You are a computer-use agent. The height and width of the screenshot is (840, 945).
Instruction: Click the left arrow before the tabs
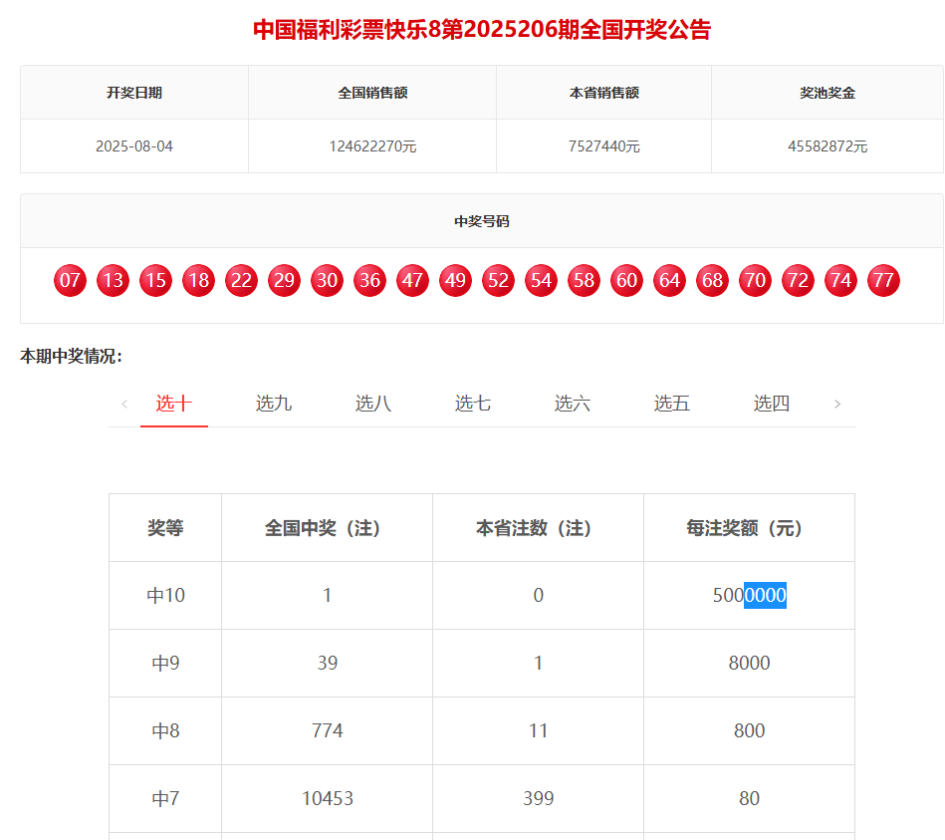point(124,404)
